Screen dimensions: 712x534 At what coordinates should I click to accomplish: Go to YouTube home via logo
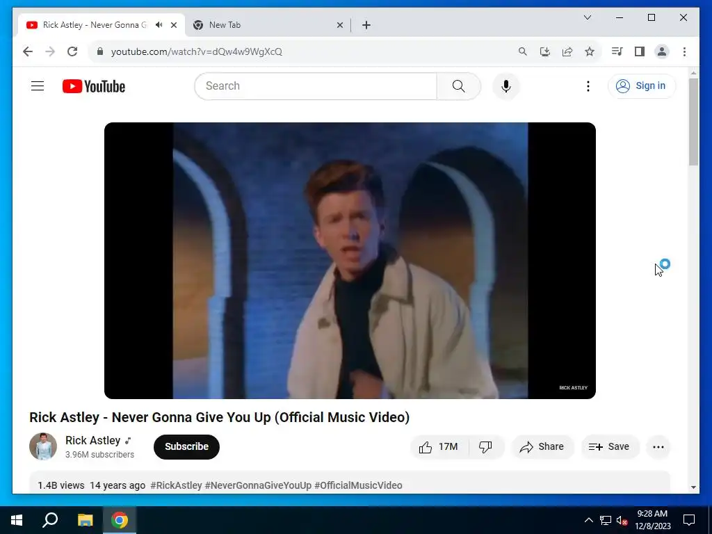pos(94,86)
